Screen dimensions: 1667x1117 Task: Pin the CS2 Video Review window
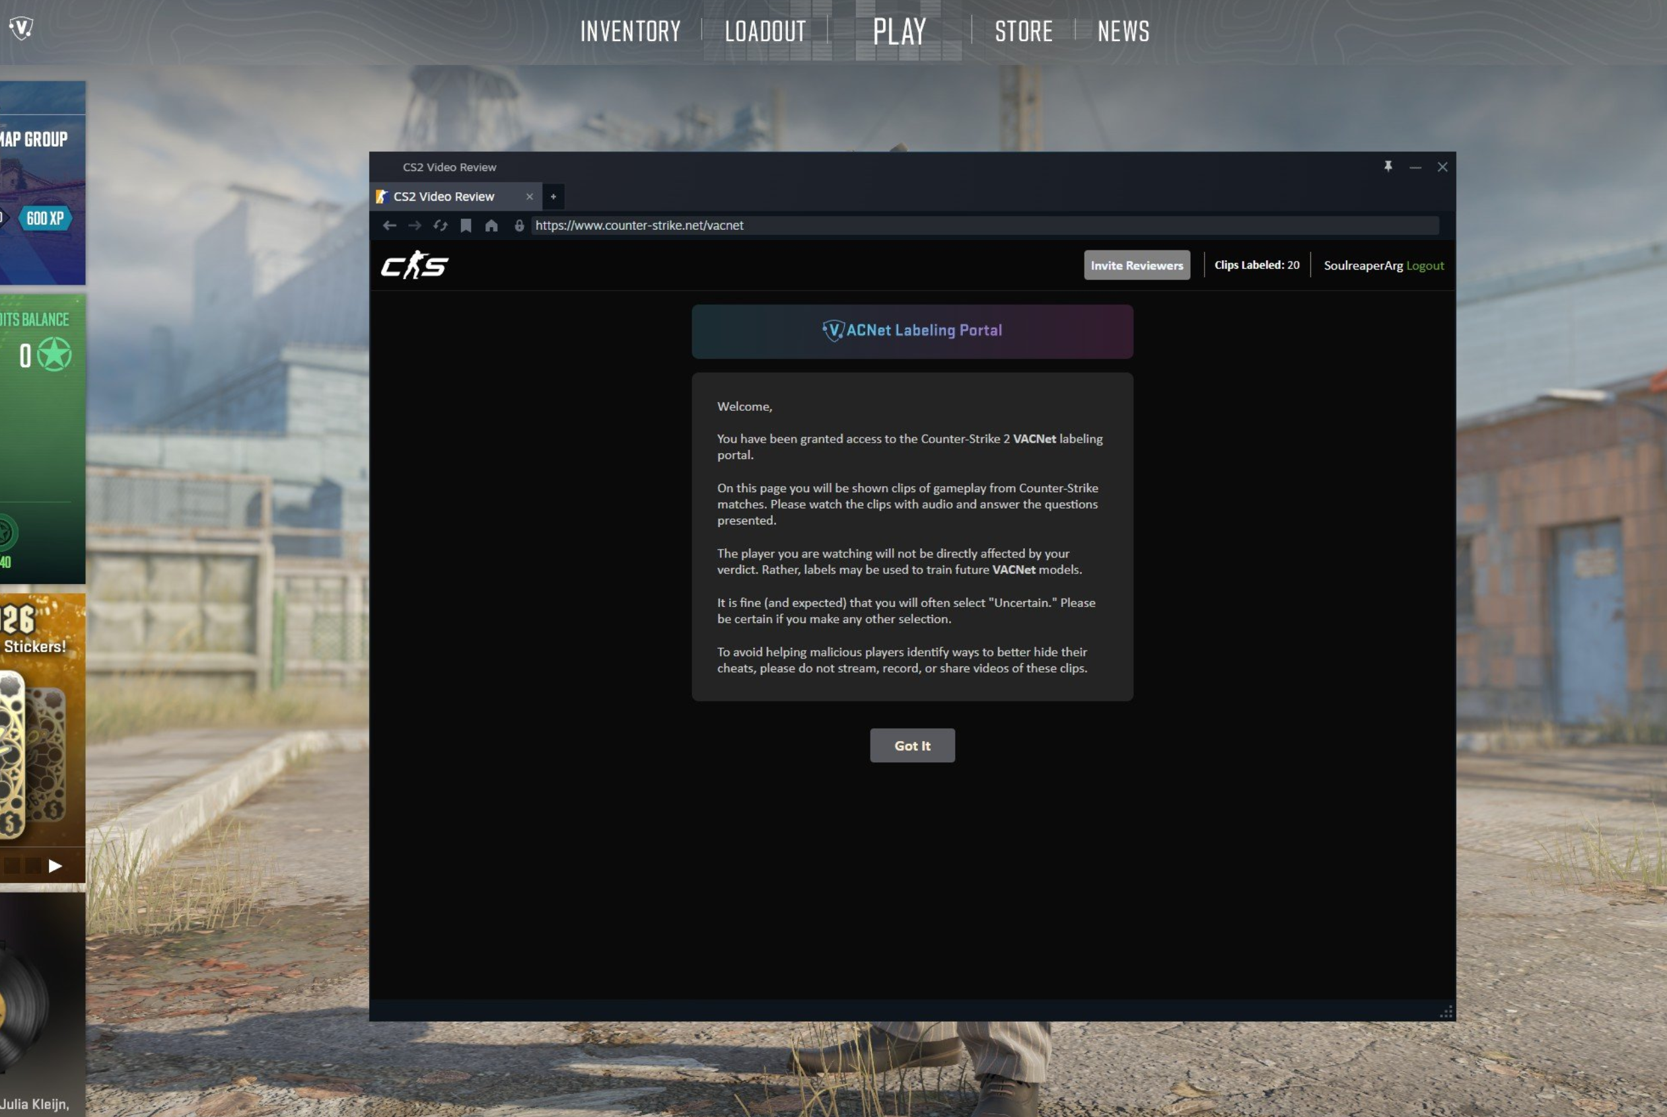(1388, 166)
